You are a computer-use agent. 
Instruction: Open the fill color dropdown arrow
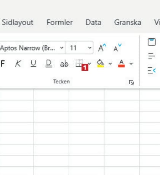[x=110, y=64]
